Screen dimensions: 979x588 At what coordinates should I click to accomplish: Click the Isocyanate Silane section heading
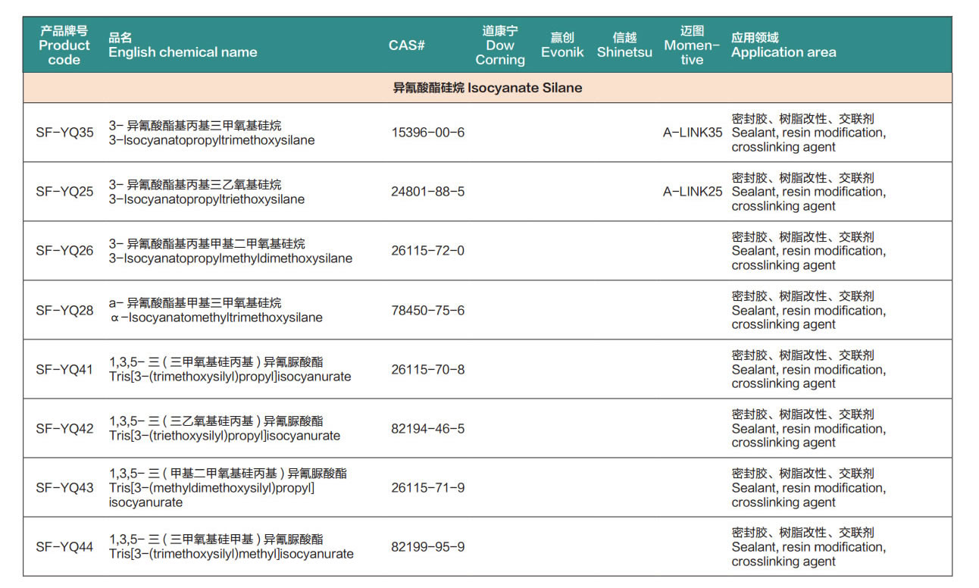pyautogui.click(x=487, y=88)
